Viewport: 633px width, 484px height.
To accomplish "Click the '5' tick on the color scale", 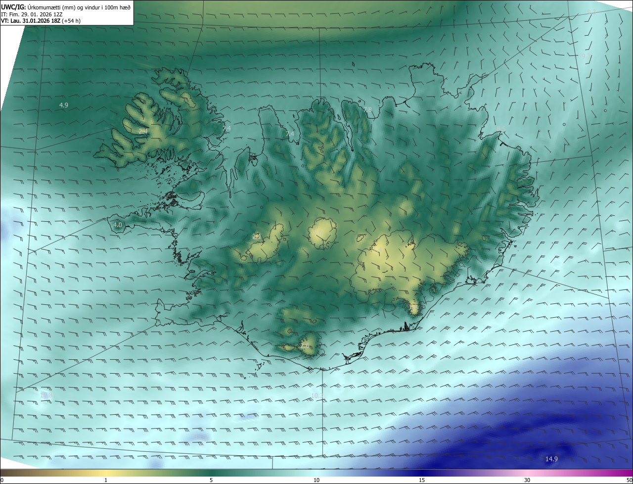I will 211,480.
